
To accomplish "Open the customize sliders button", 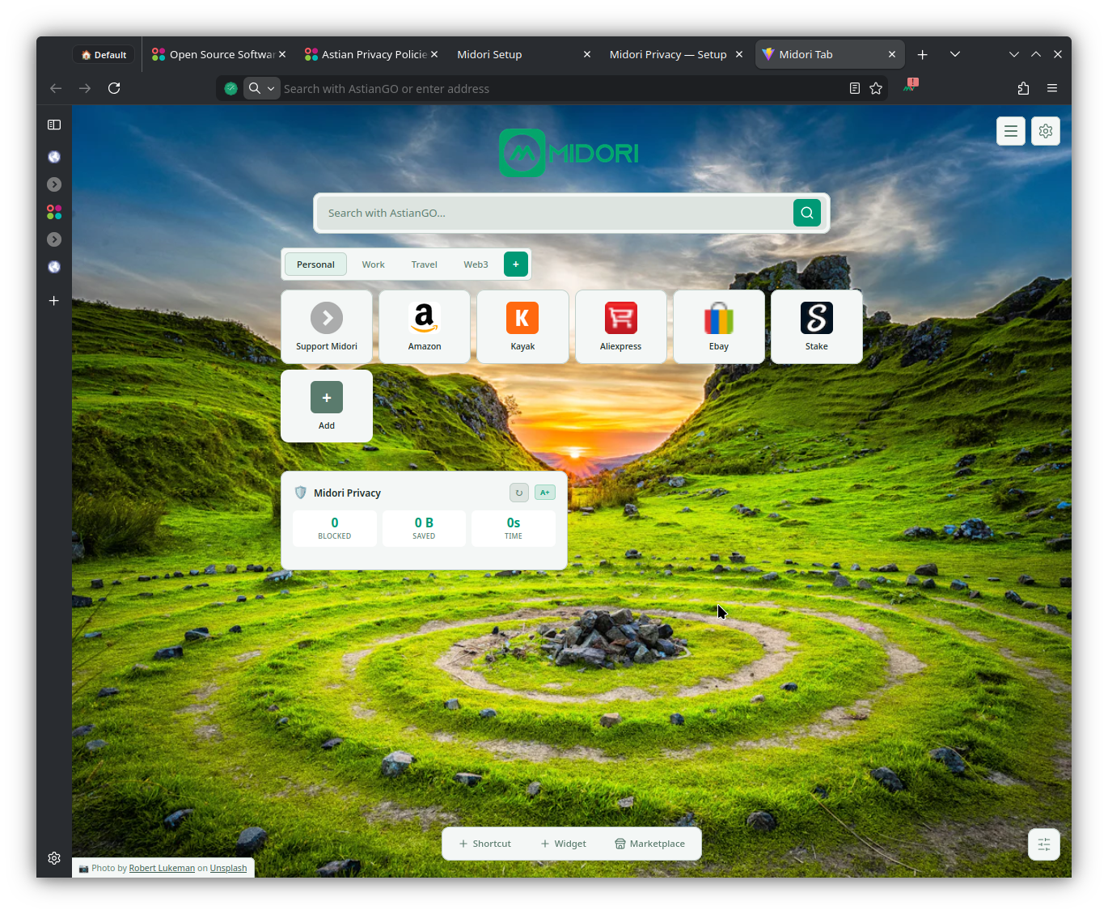I will [x=1044, y=844].
